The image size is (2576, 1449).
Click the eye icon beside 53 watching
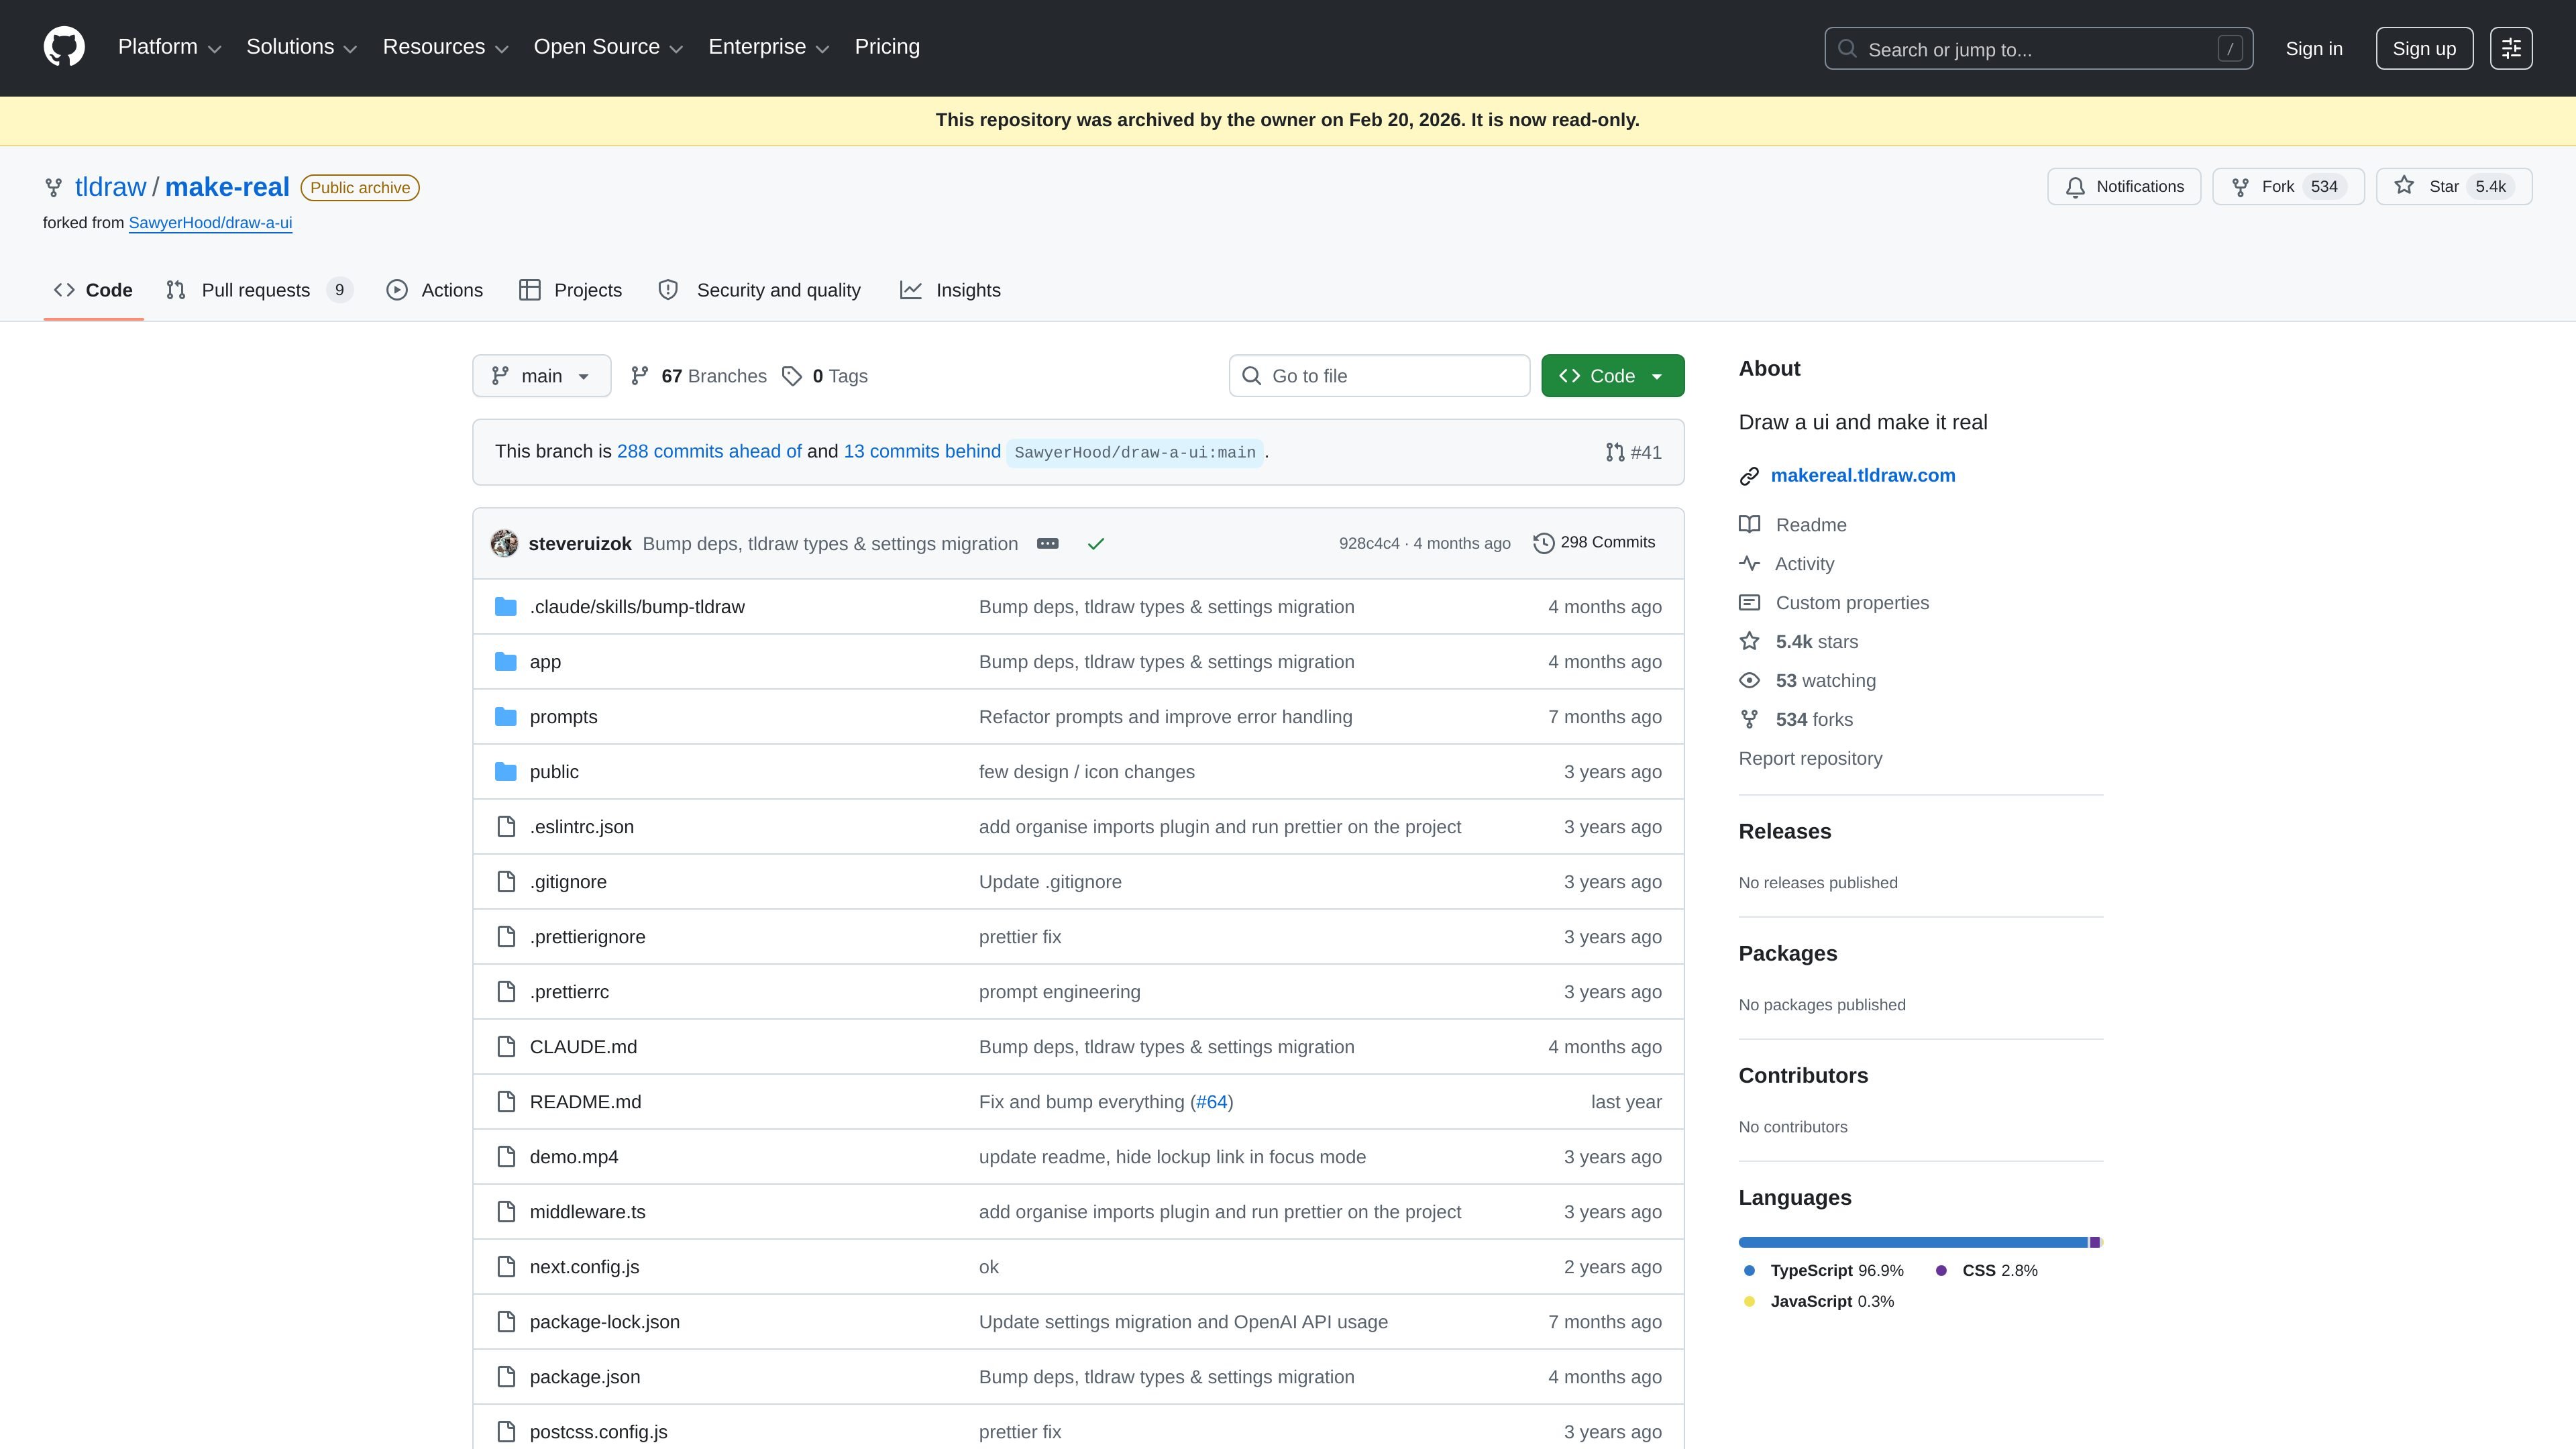(x=1749, y=681)
